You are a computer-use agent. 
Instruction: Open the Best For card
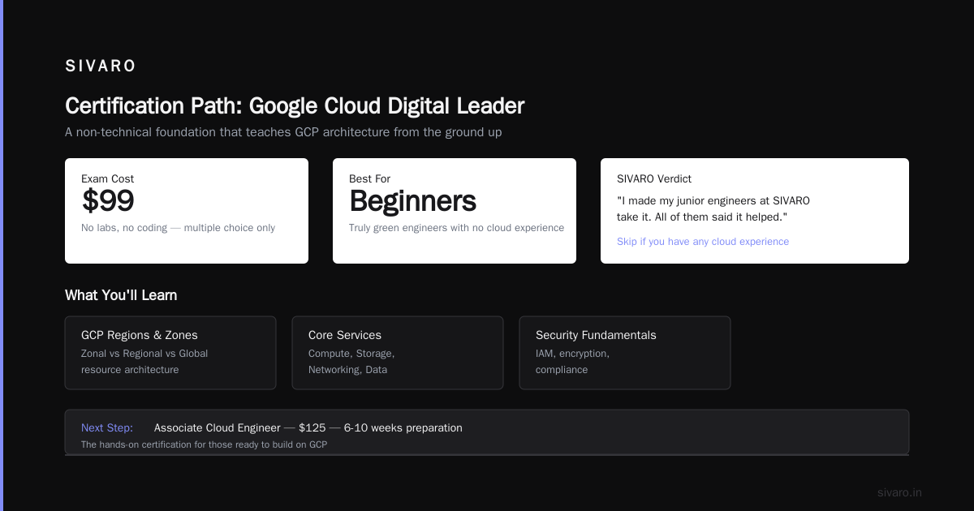tap(455, 211)
